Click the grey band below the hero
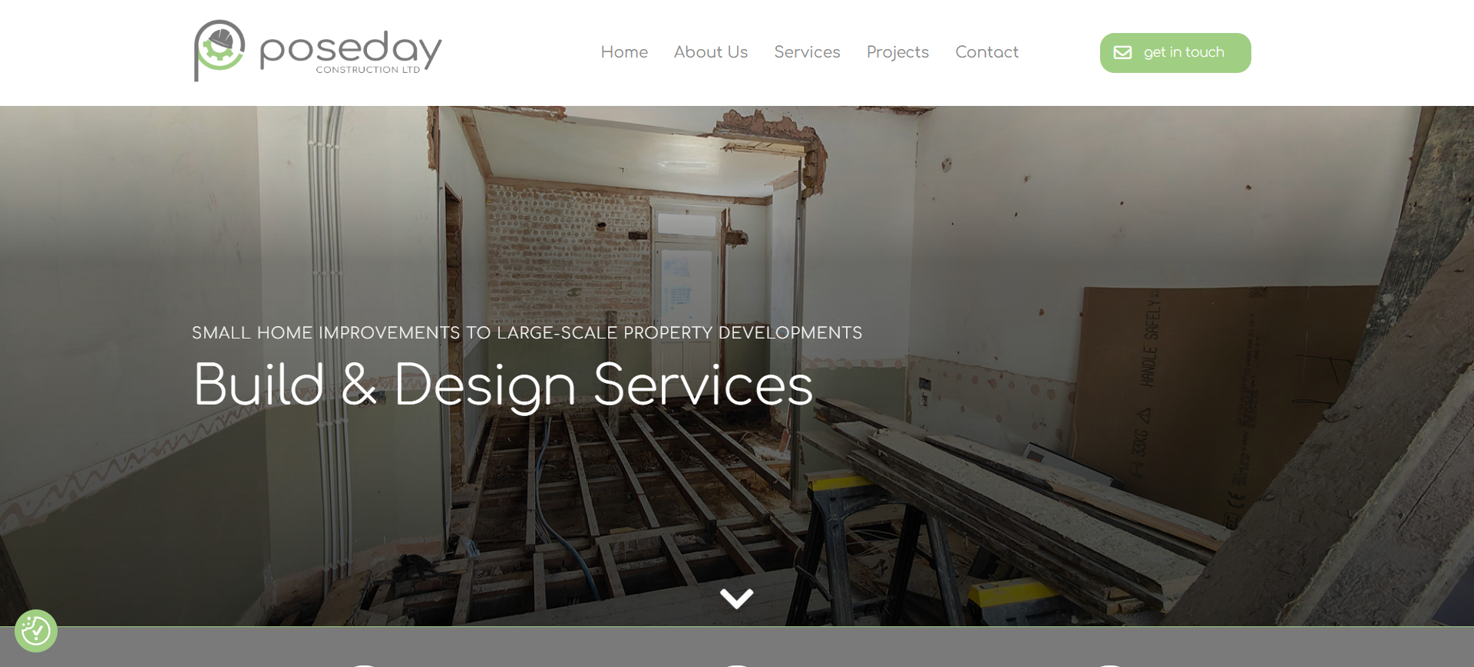 [x=737, y=647]
